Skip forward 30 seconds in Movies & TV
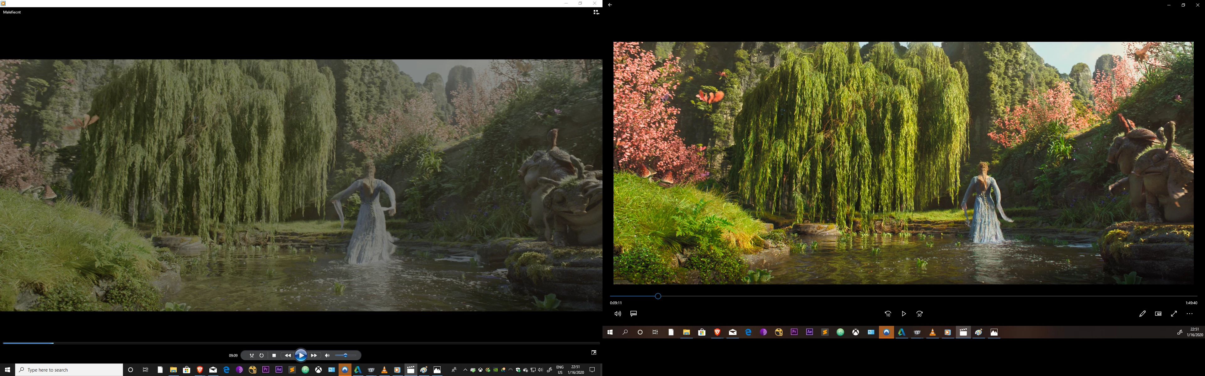The height and width of the screenshot is (376, 1205). [x=919, y=314]
